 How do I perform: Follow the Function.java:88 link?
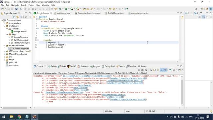pyautogui.click(x=114, y=97)
